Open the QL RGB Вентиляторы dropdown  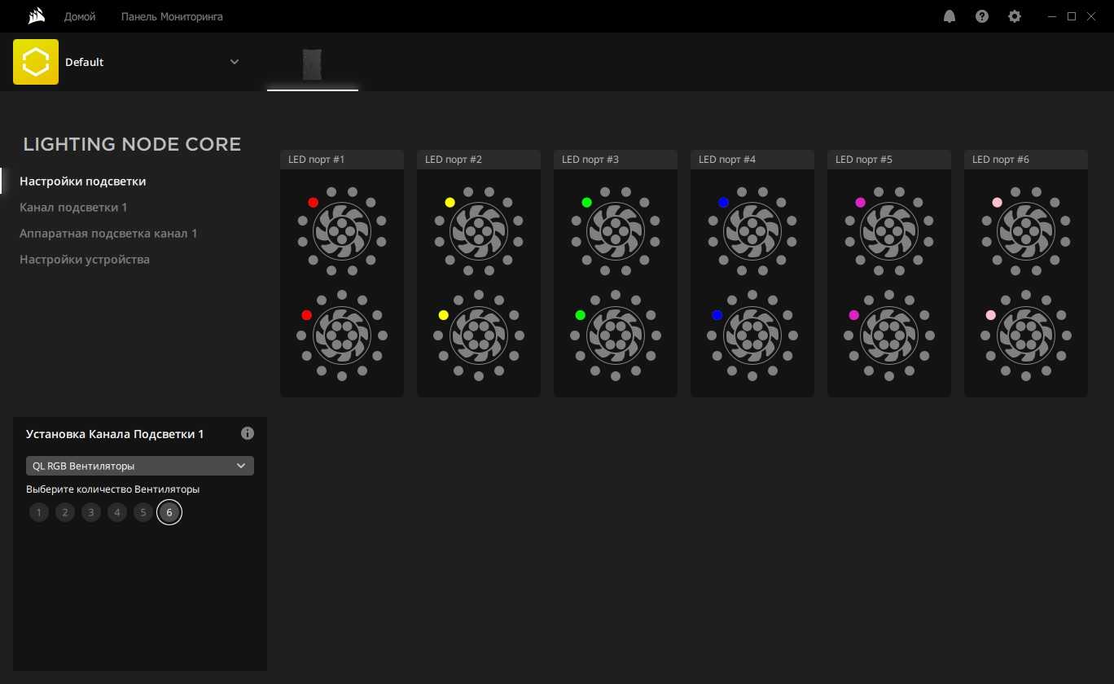140,466
